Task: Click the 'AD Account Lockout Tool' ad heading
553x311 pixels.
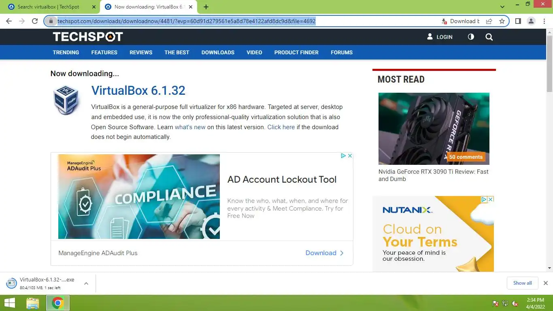Action: click(x=282, y=179)
